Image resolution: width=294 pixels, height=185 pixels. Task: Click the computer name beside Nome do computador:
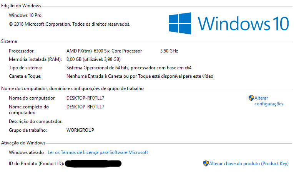pos(85,98)
